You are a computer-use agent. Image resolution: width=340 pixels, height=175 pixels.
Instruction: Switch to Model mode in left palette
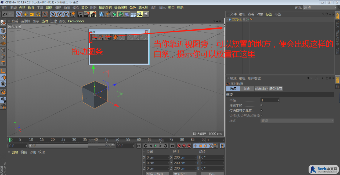coord(3,31)
